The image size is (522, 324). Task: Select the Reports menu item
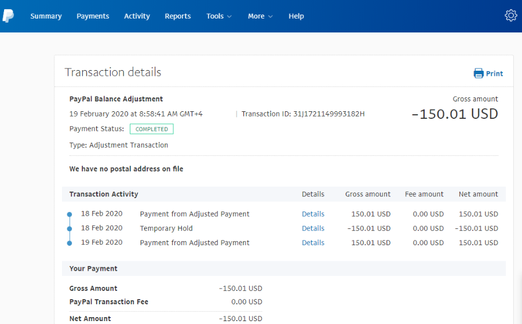pyautogui.click(x=178, y=16)
